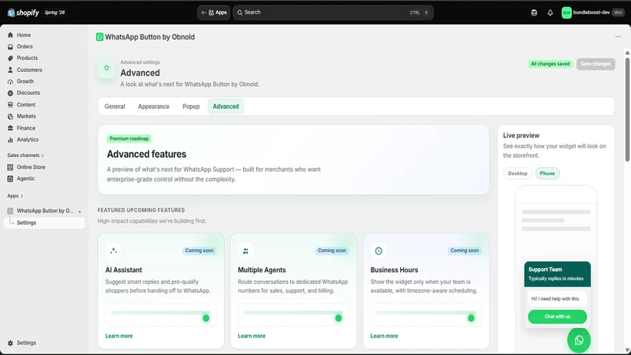The image size is (631, 355).
Task: Open the bottom Settings gear icon
Action: [10, 343]
